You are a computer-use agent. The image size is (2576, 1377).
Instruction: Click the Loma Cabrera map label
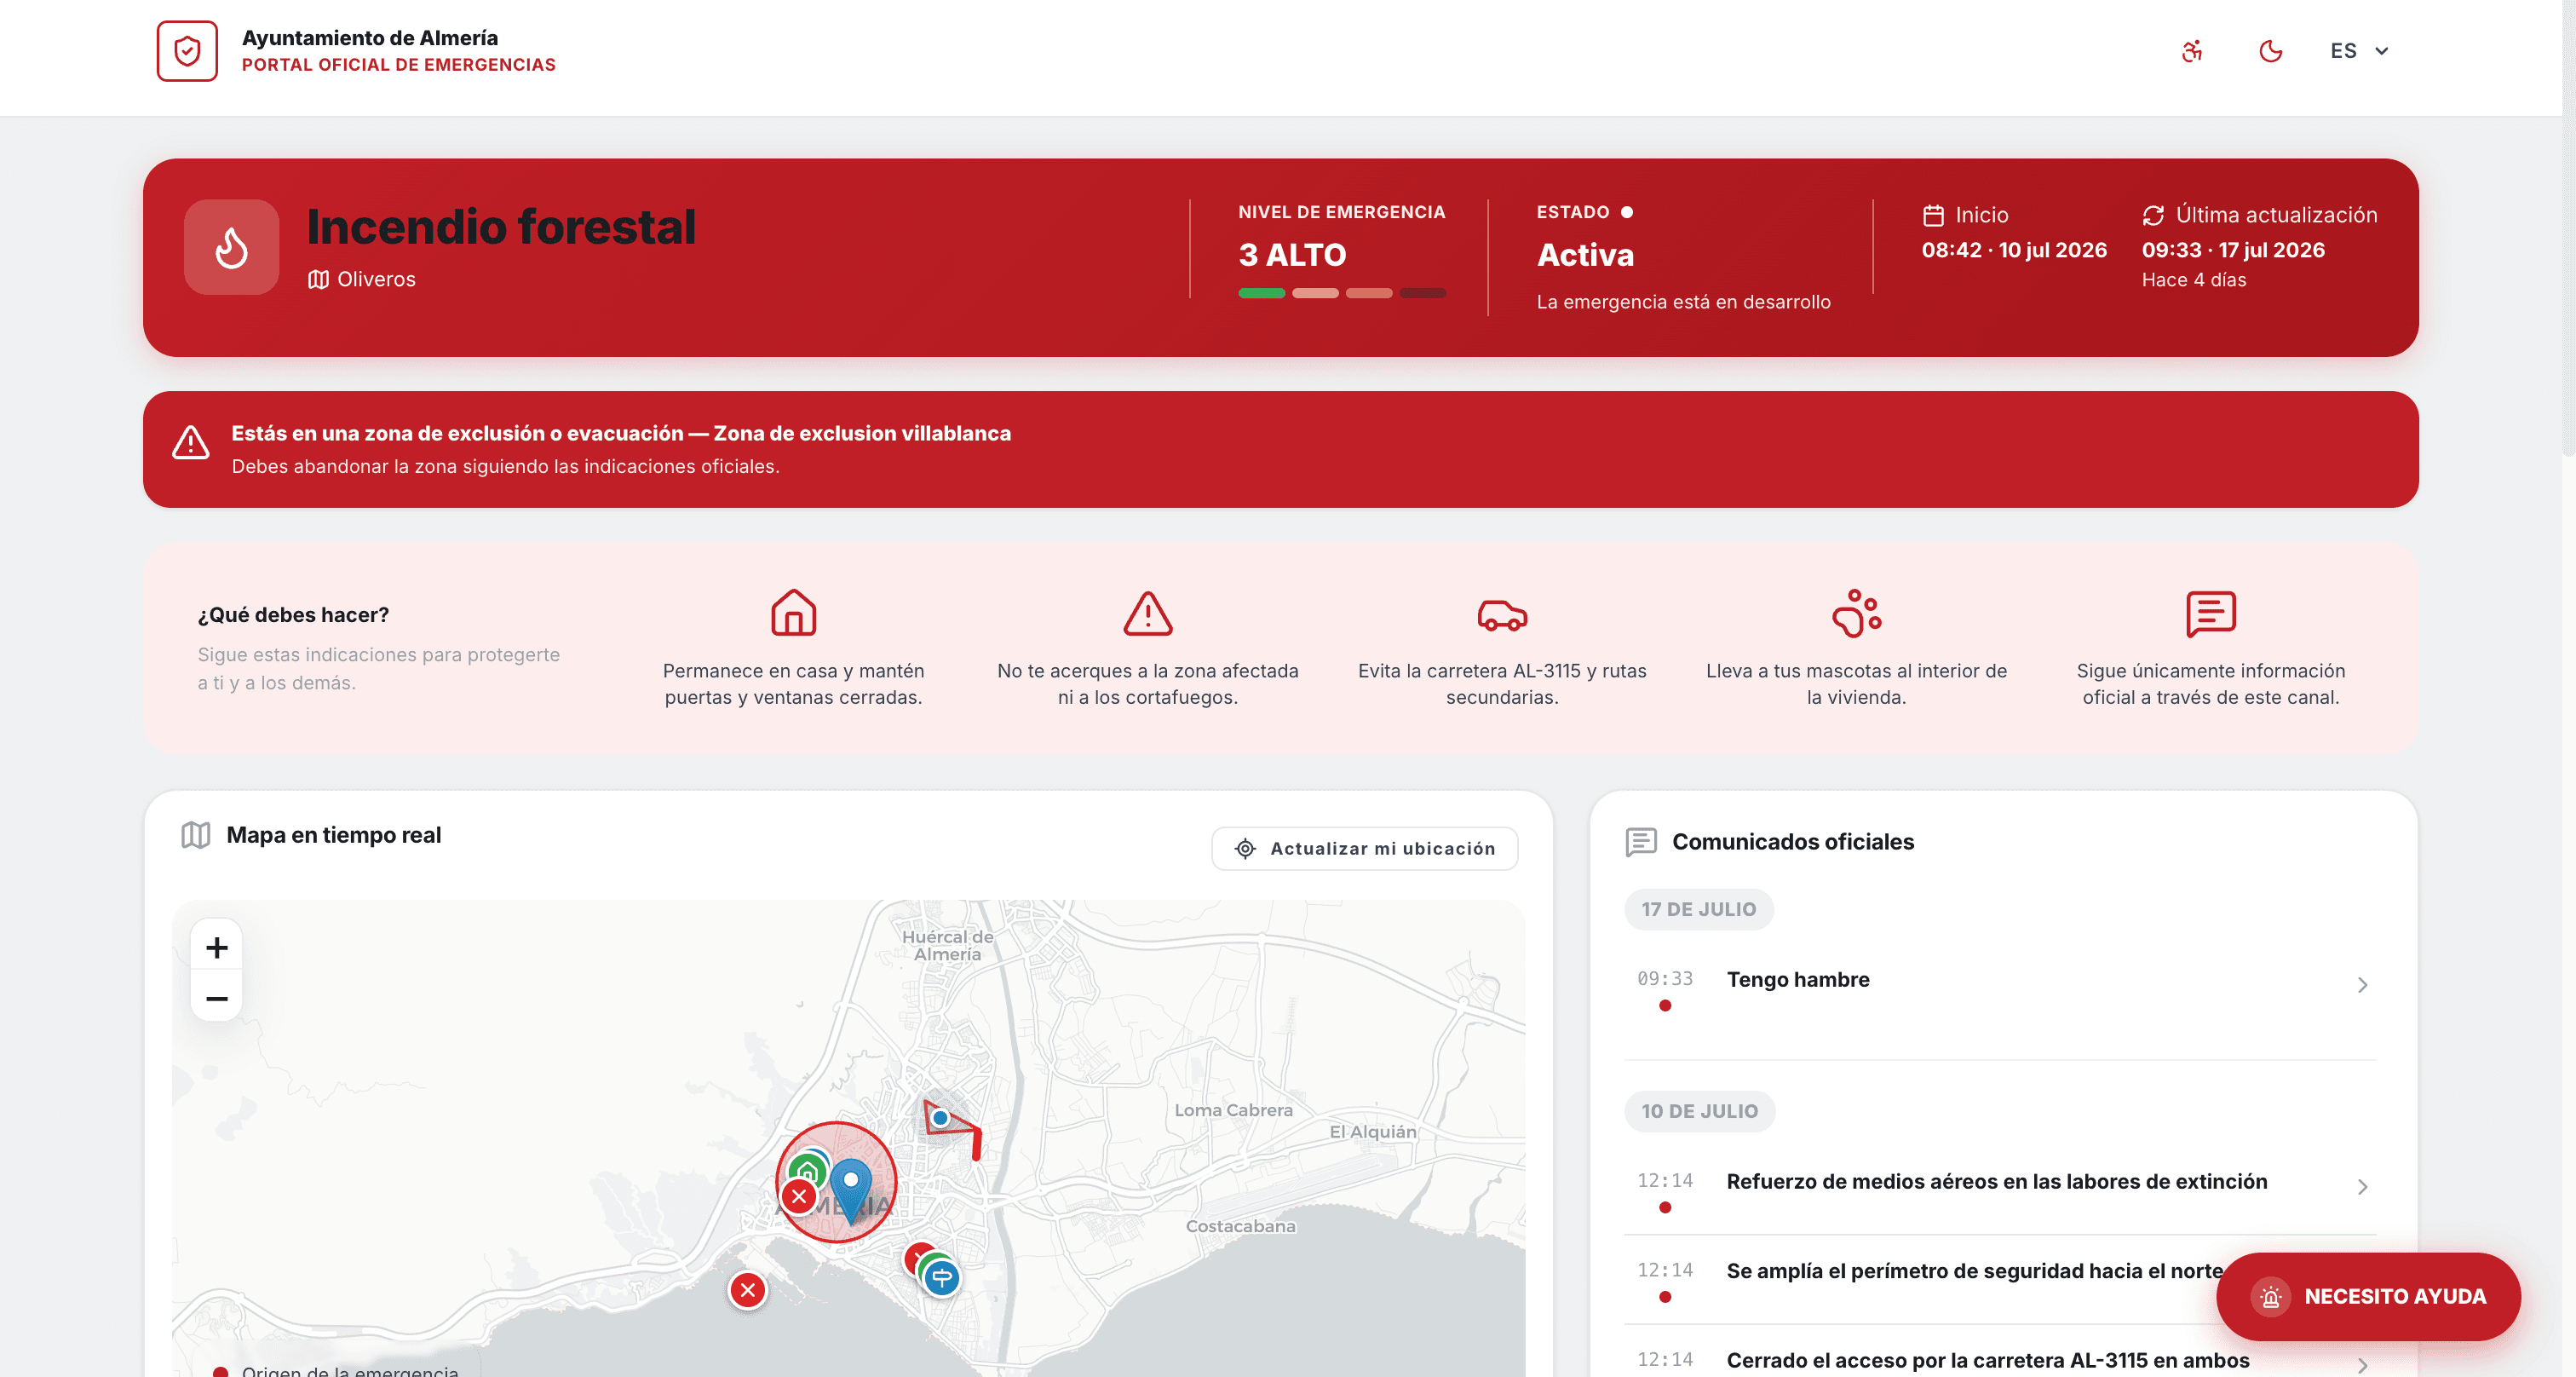pyautogui.click(x=1233, y=1110)
